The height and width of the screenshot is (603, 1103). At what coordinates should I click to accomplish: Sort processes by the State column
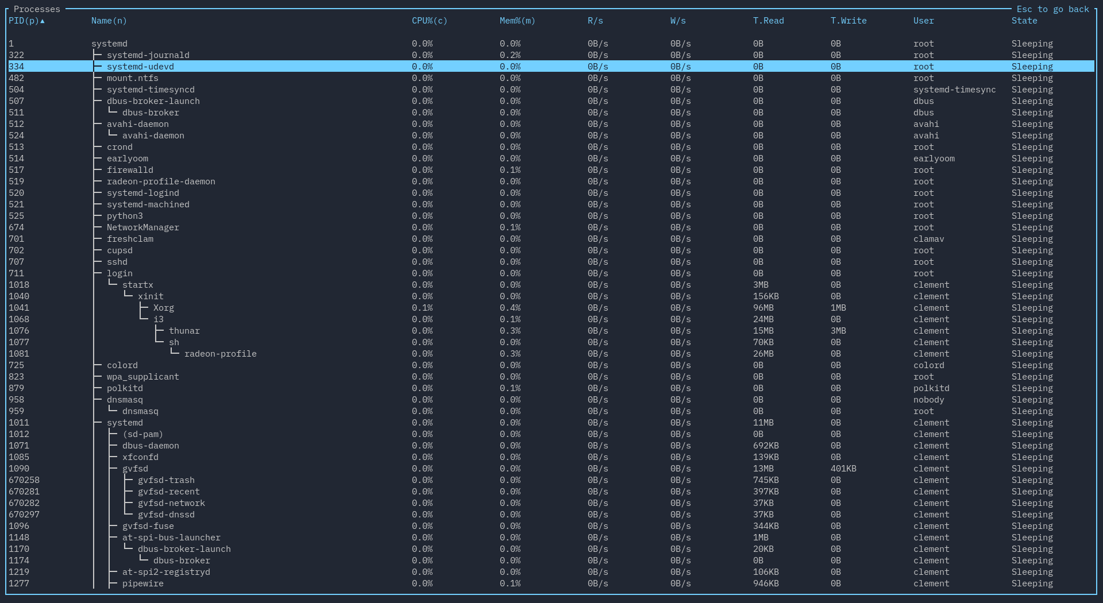pos(1023,21)
